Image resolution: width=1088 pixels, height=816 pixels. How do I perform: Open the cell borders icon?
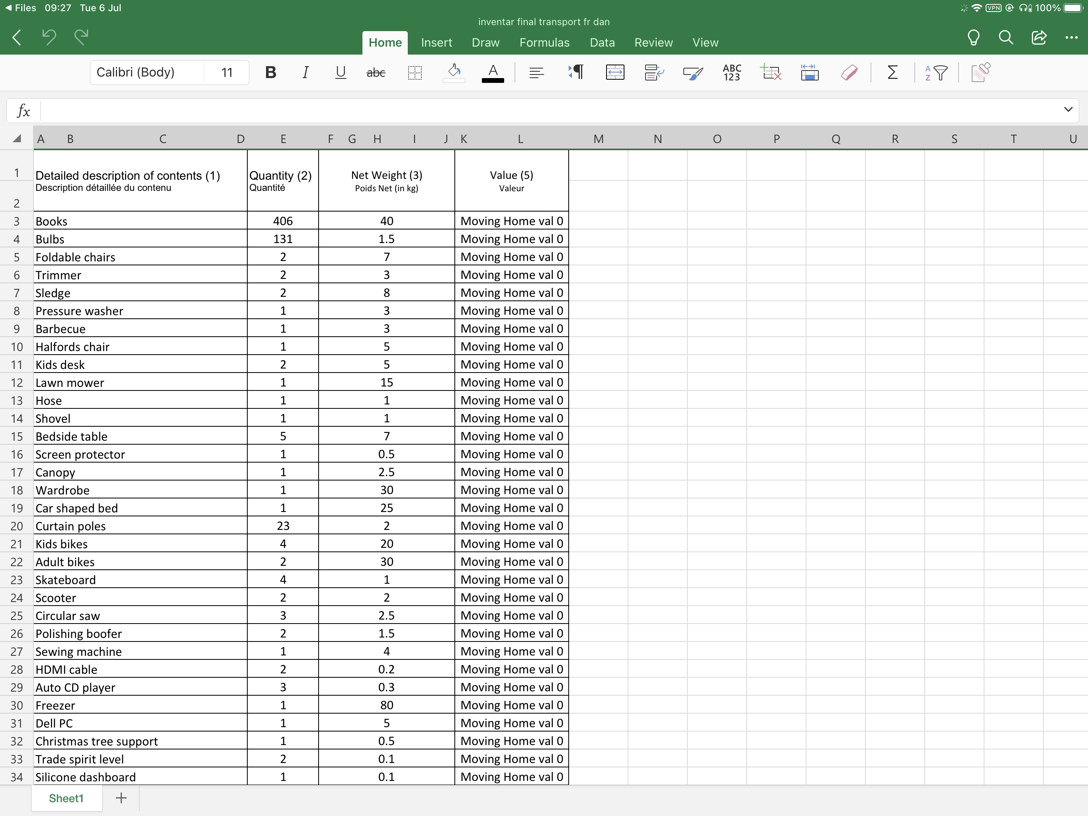pos(415,73)
